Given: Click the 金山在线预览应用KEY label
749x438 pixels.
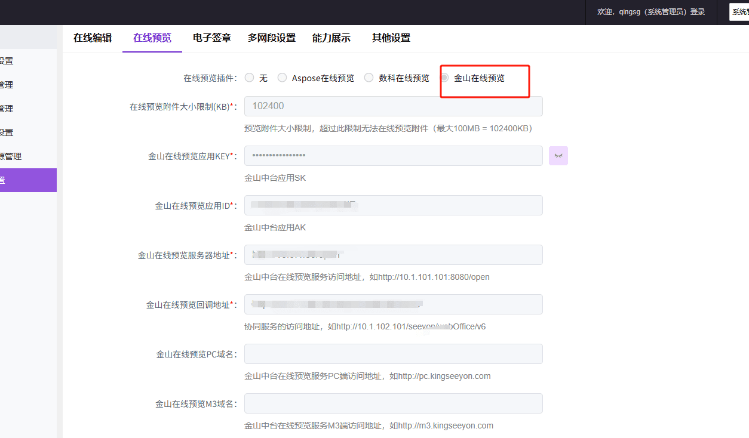Looking at the screenshot, I should point(193,156).
